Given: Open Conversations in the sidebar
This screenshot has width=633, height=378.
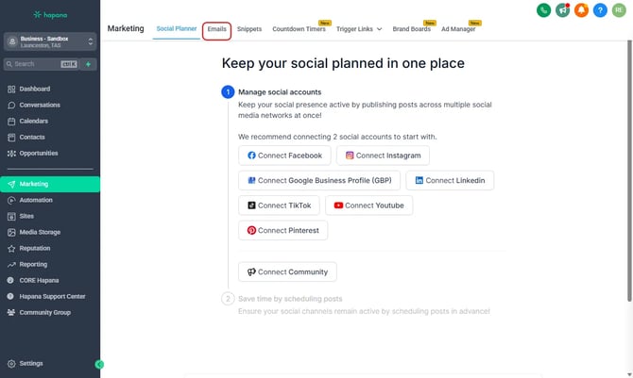Looking at the screenshot, I should tap(40, 105).
